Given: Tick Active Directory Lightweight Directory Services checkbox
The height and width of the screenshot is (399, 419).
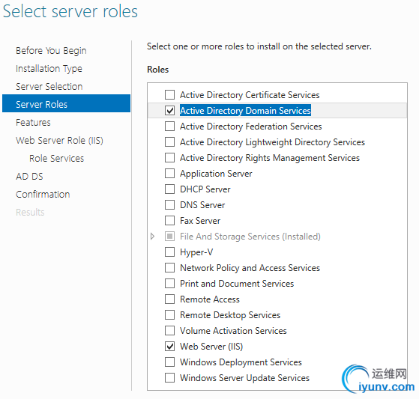Looking at the screenshot, I should pos(169,142).
